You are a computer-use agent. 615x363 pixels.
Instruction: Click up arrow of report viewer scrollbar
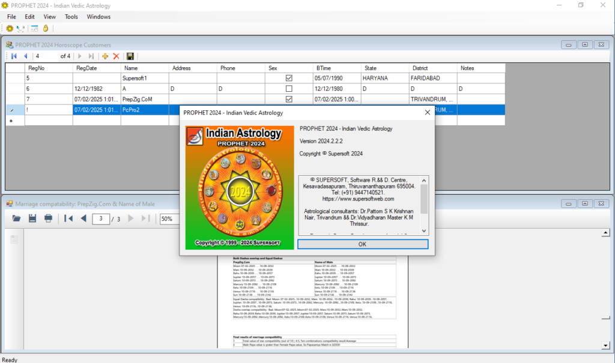(x=605, y=233)
